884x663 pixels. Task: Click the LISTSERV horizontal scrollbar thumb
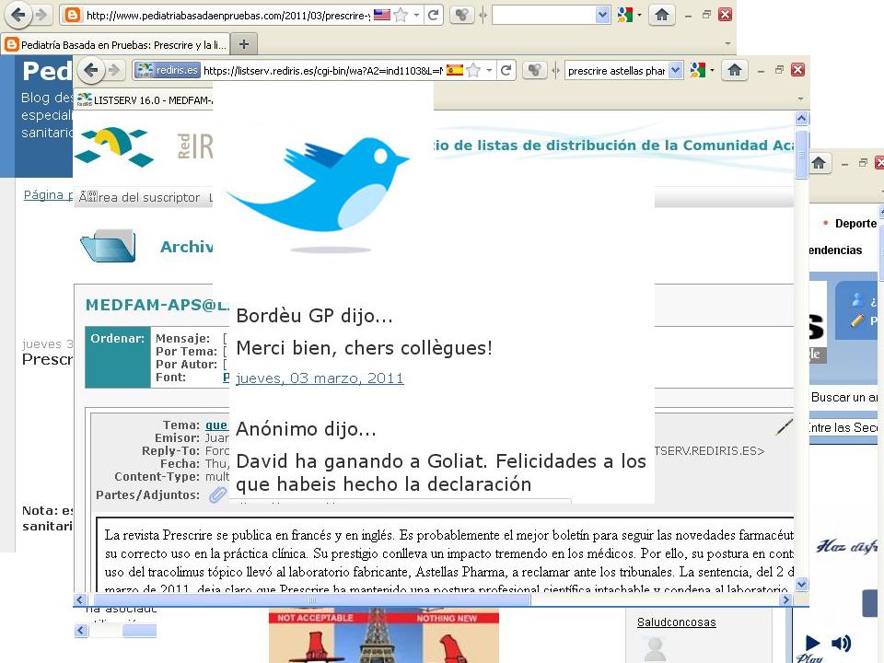tap(312, 599)
